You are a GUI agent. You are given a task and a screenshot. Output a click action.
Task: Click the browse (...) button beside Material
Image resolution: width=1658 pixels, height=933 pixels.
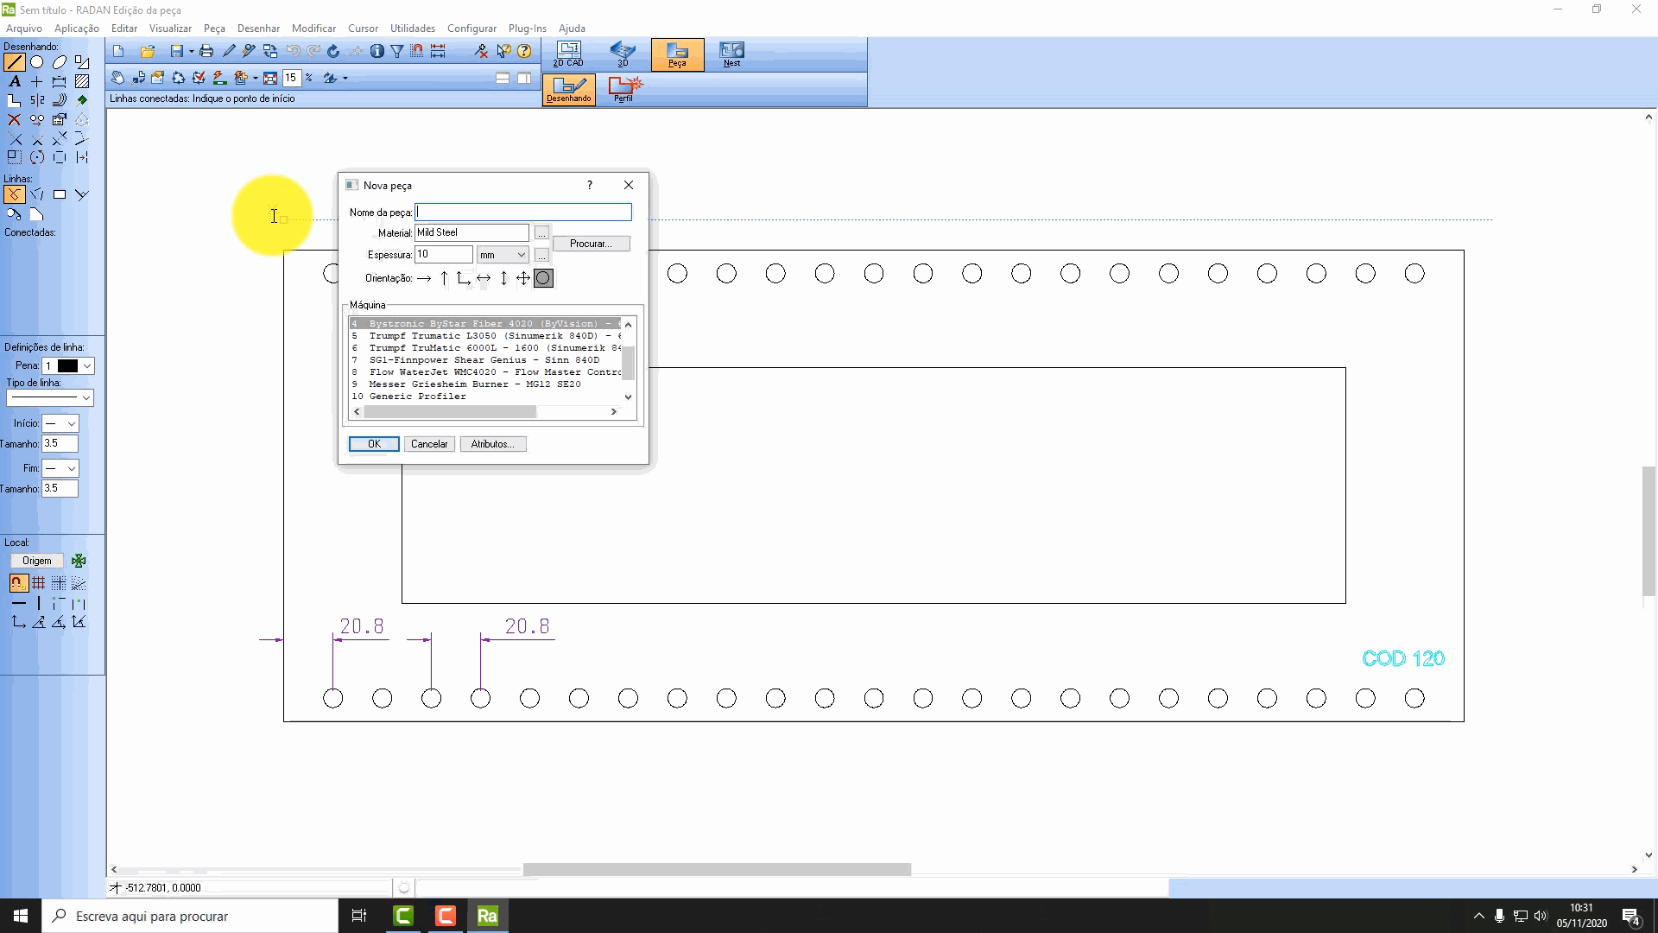click(x=541, y=233)
